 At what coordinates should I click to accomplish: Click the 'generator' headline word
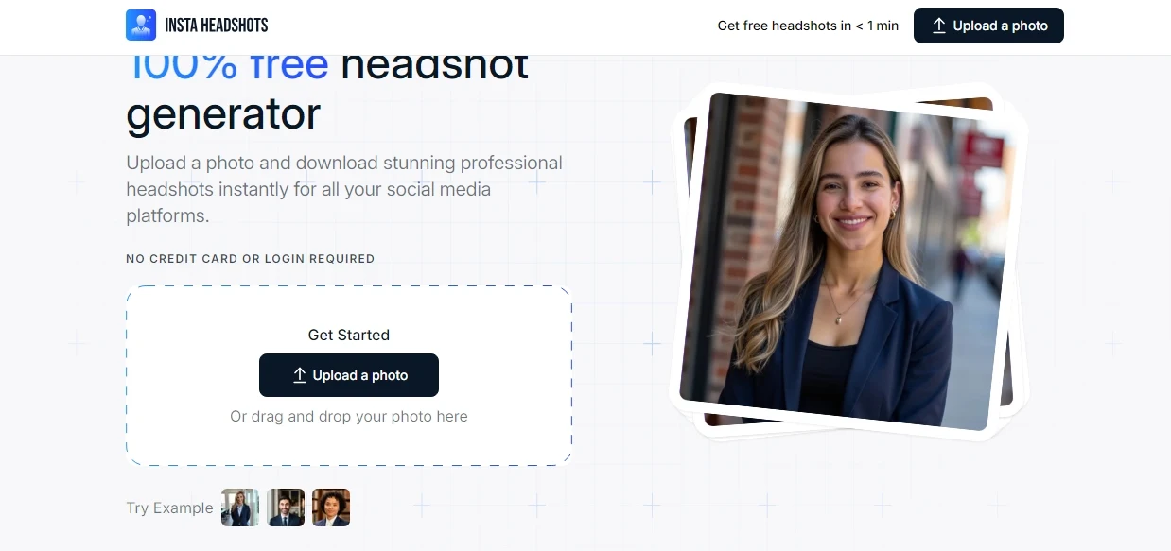(x=223, y=114)
